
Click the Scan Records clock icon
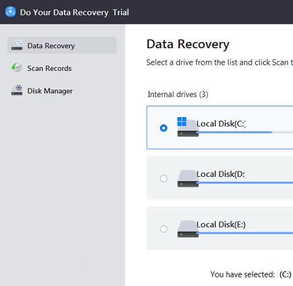point(16,68)
